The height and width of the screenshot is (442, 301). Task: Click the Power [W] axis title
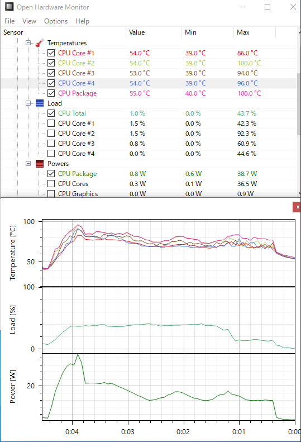click(x=13, y=387)
